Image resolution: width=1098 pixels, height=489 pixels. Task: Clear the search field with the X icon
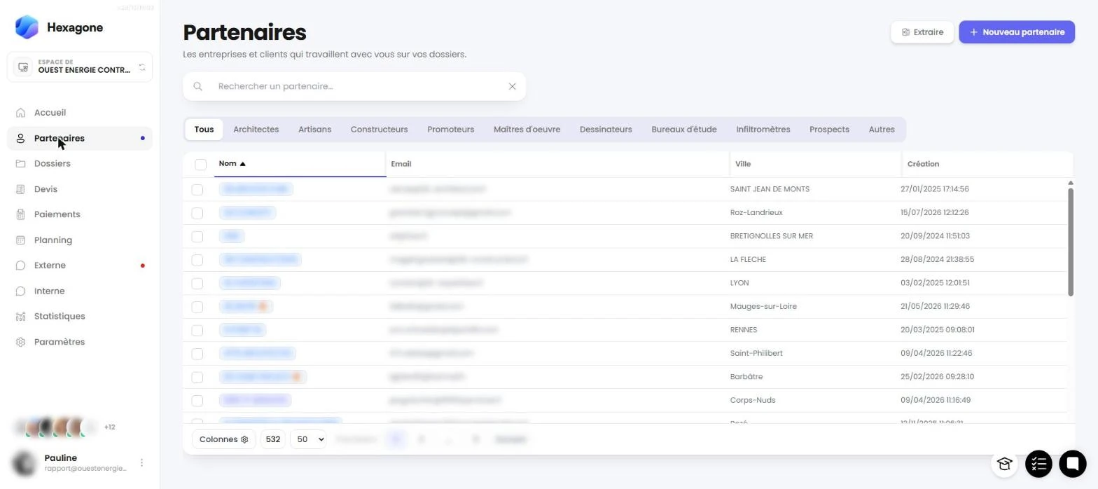coord(512,86)
